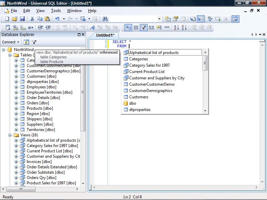Decrease line indent using the outdent icon
267x200 pixels.
pos(48,27)
